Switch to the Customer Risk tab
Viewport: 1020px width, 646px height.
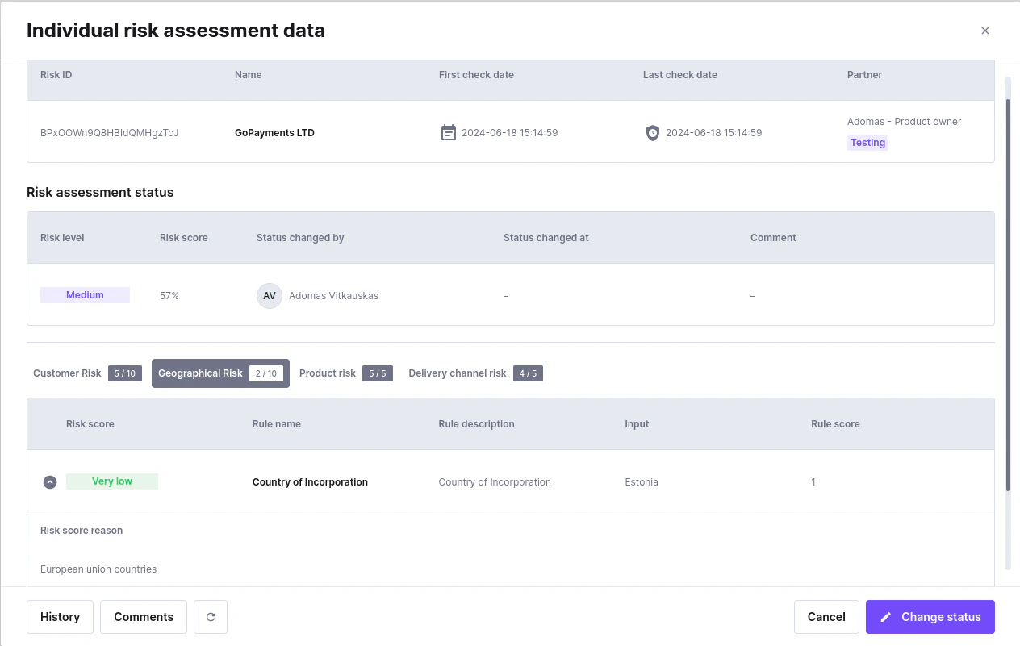87,373
